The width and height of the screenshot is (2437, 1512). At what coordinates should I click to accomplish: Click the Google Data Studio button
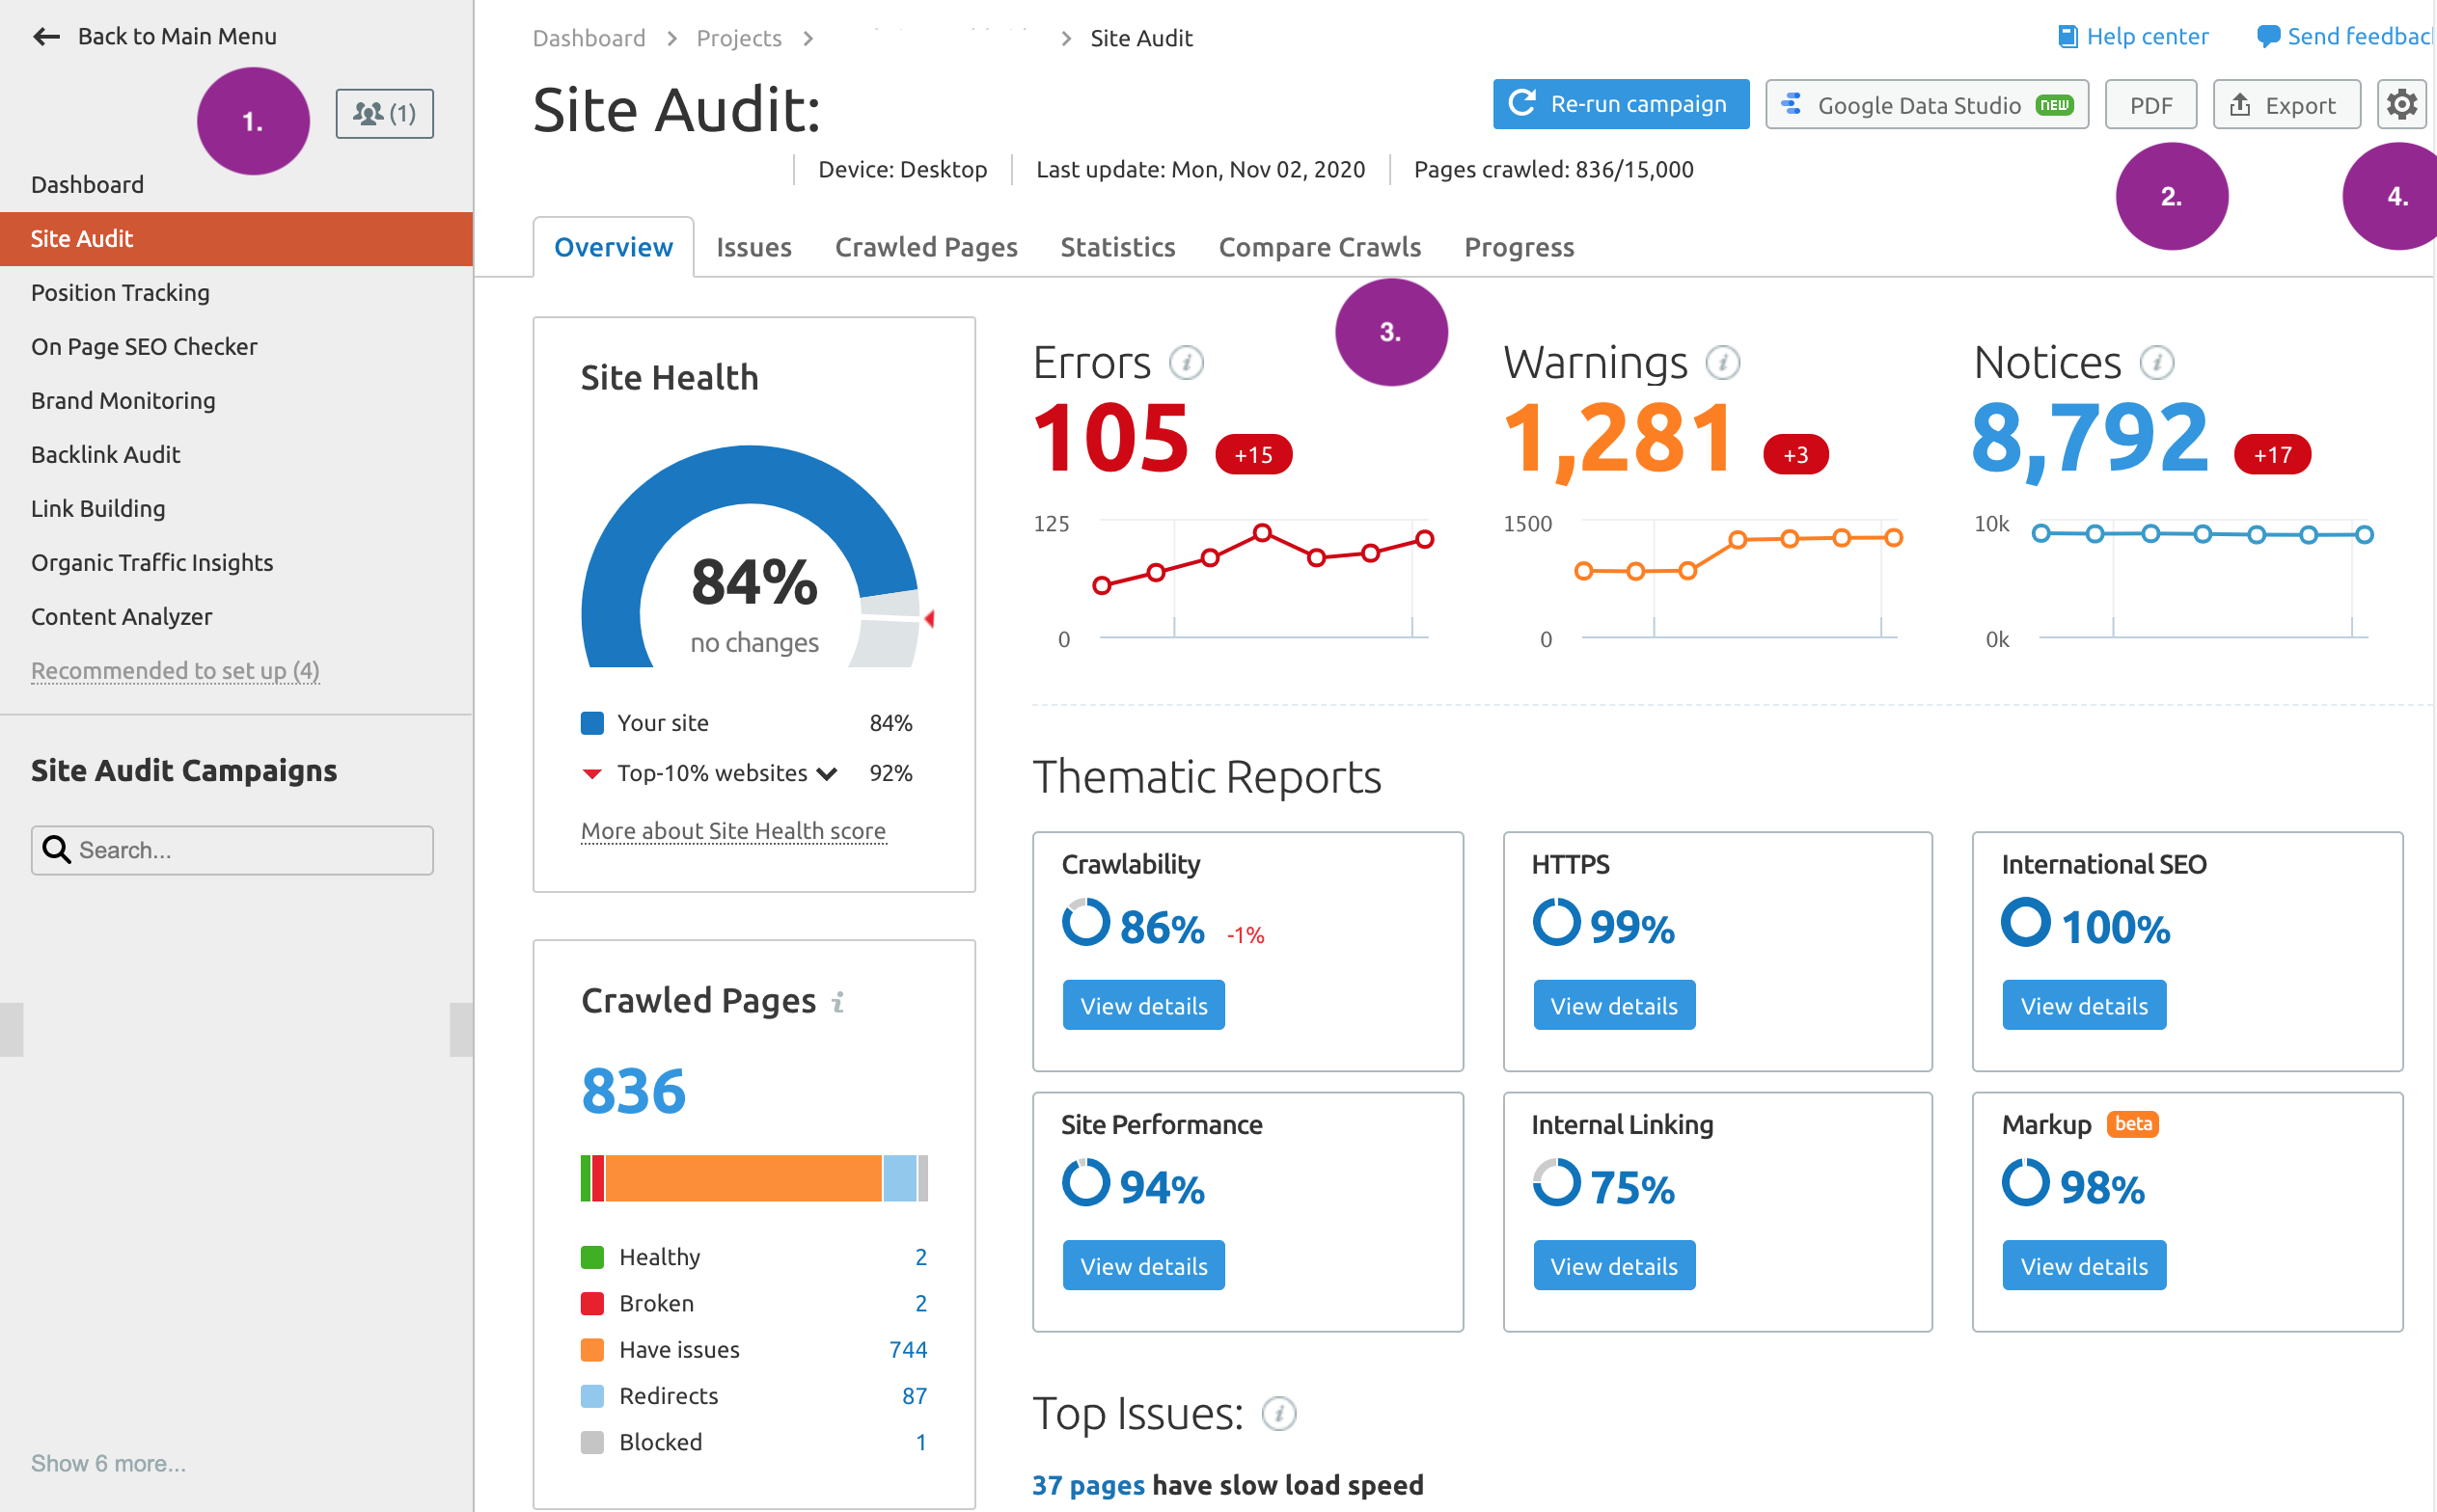[1927, 104]
